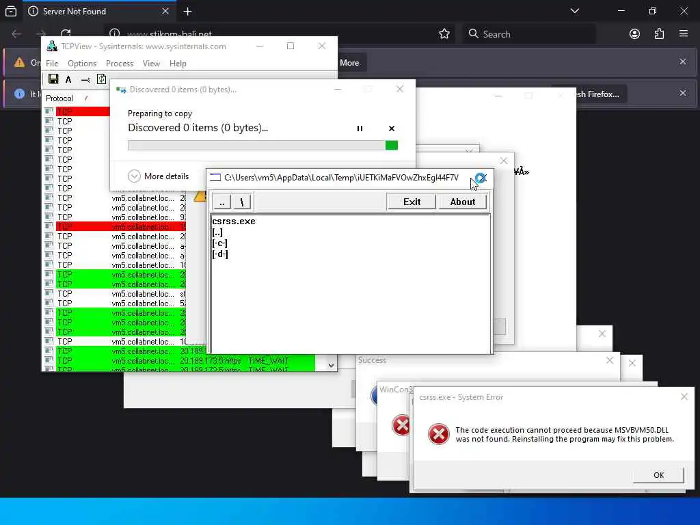Click the Firefox back arrow
This screenshot has height=525, width=700.
click(16, 34)
